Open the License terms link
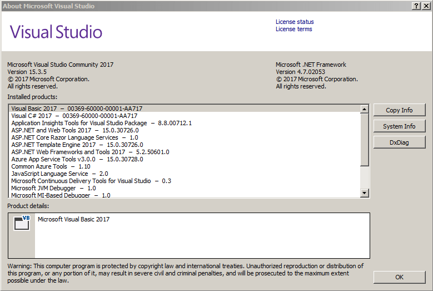The width and height of the screenshot is (433, 291). (294, 29)
